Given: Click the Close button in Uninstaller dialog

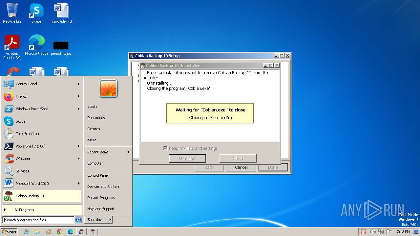Looking at the screenshot, I should tap(238, 158).
